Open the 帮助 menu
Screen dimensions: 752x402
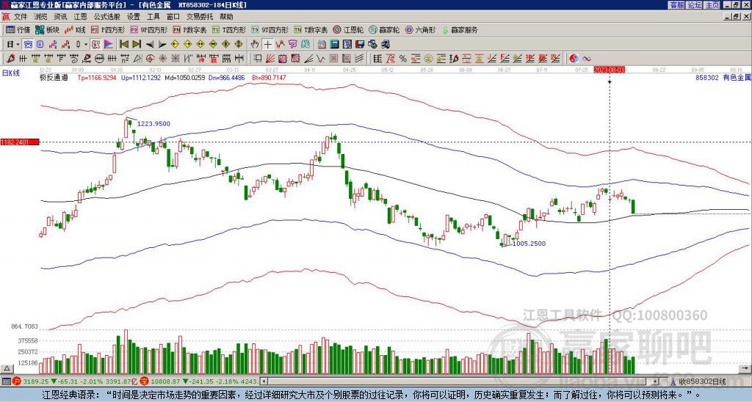(226, 17)
